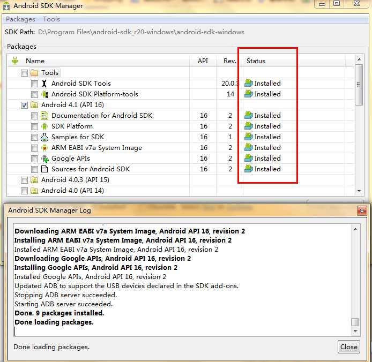Image resolution: width=372 pixels, height=362 pixels.
Task: Click the Tools folder icon
Action: pos(34,73)
